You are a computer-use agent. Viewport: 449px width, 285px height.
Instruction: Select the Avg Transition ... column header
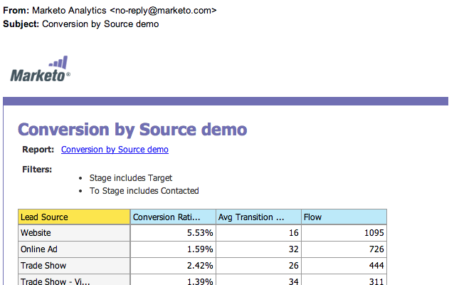(258, 217)
